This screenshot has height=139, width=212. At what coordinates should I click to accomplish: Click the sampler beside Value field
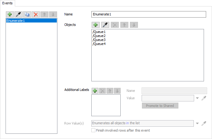(x=204, y=98)
